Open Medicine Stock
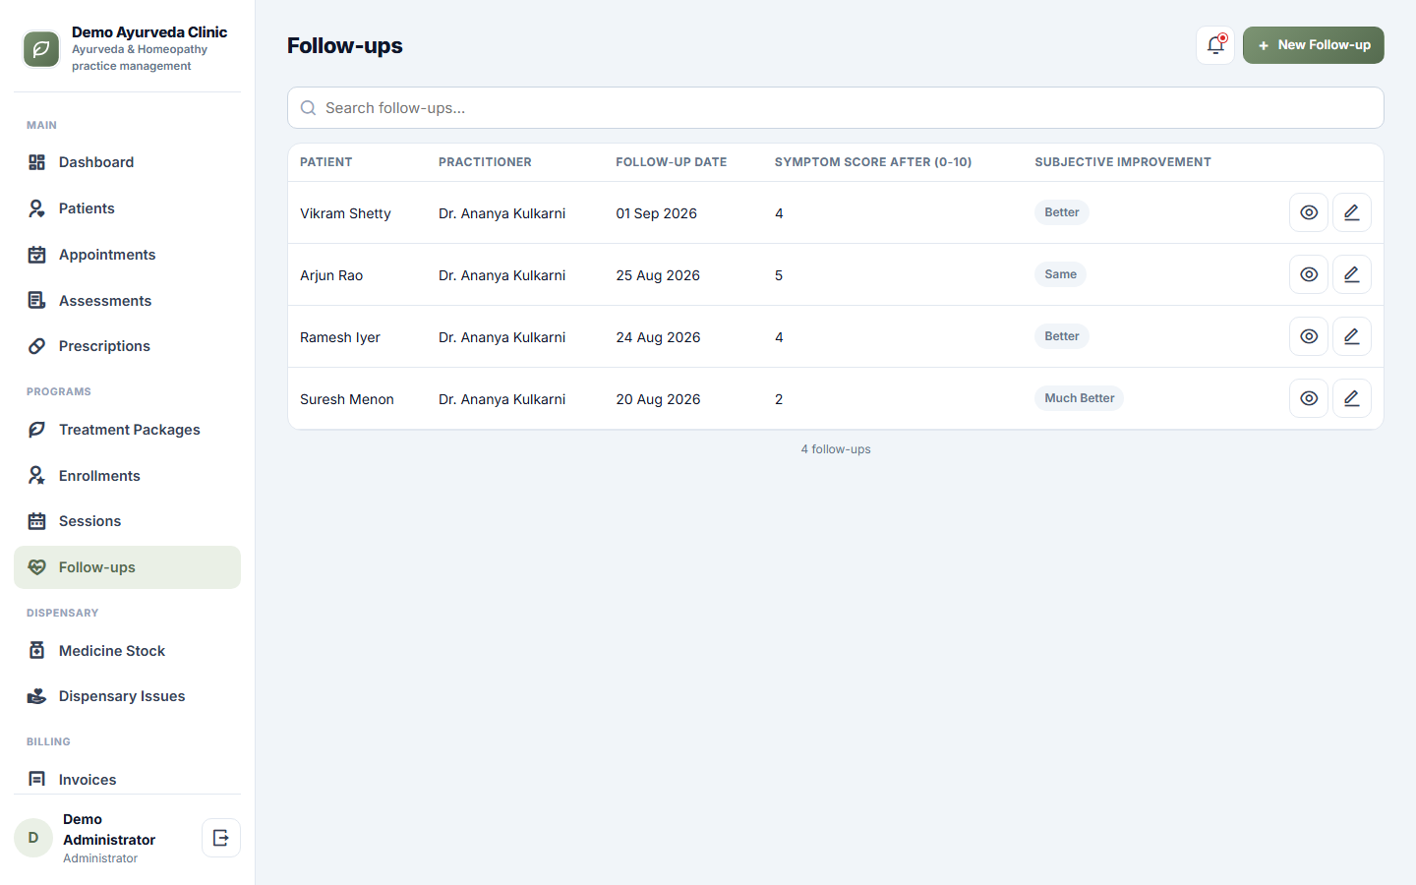 tap(127, 651)
